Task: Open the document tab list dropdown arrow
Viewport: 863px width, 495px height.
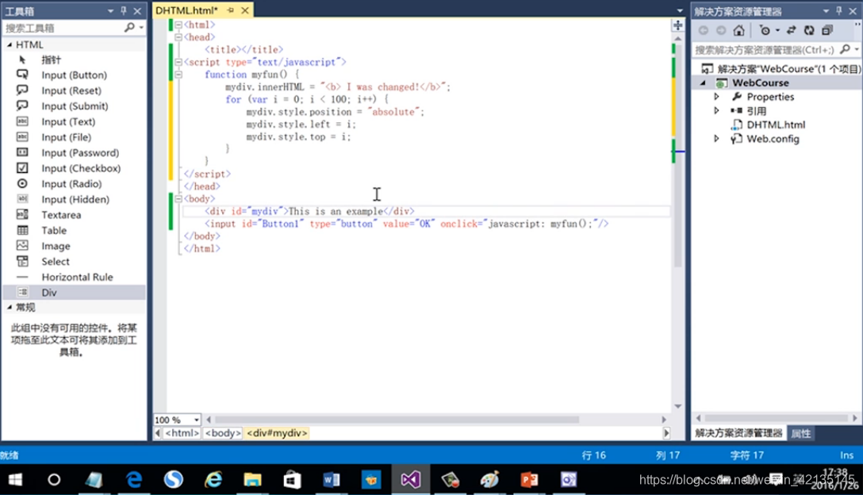Action: point(680,10)
